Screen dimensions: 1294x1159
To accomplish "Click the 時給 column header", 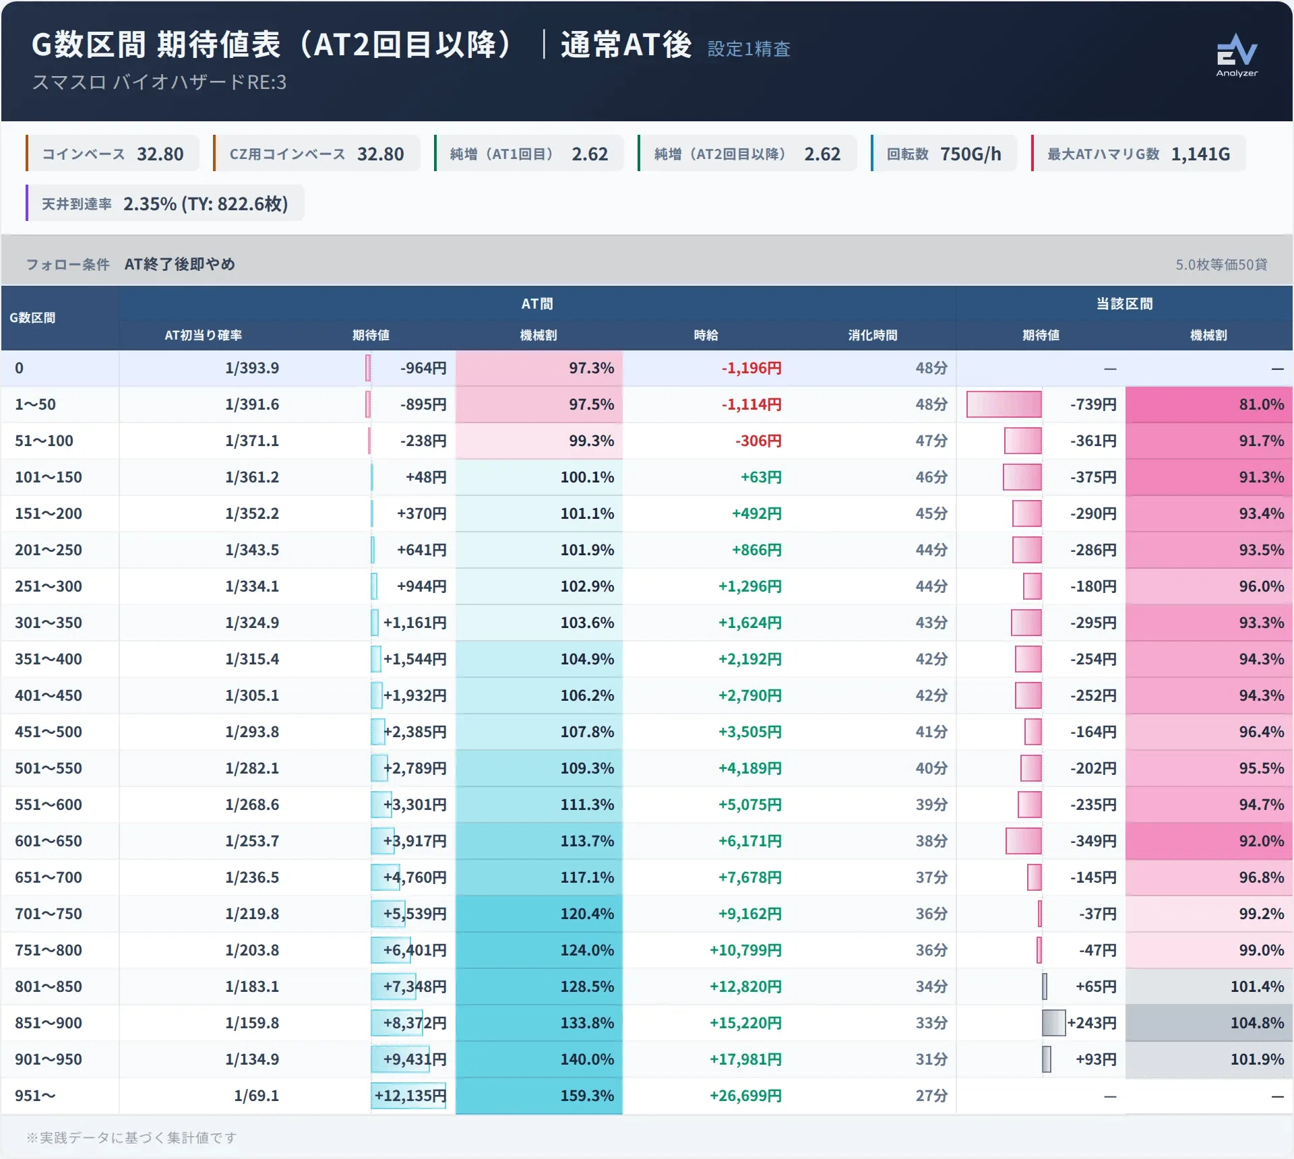I will coord(706,335).
